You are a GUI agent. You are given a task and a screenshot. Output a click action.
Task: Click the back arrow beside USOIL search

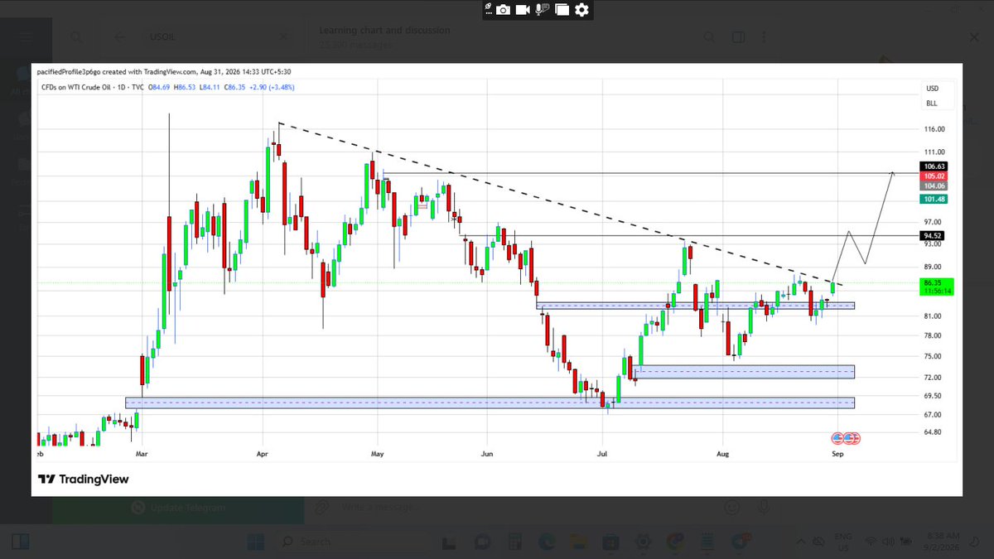tap(120, 37)
